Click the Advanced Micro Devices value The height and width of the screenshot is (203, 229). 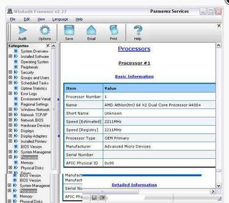pos(128,147)
